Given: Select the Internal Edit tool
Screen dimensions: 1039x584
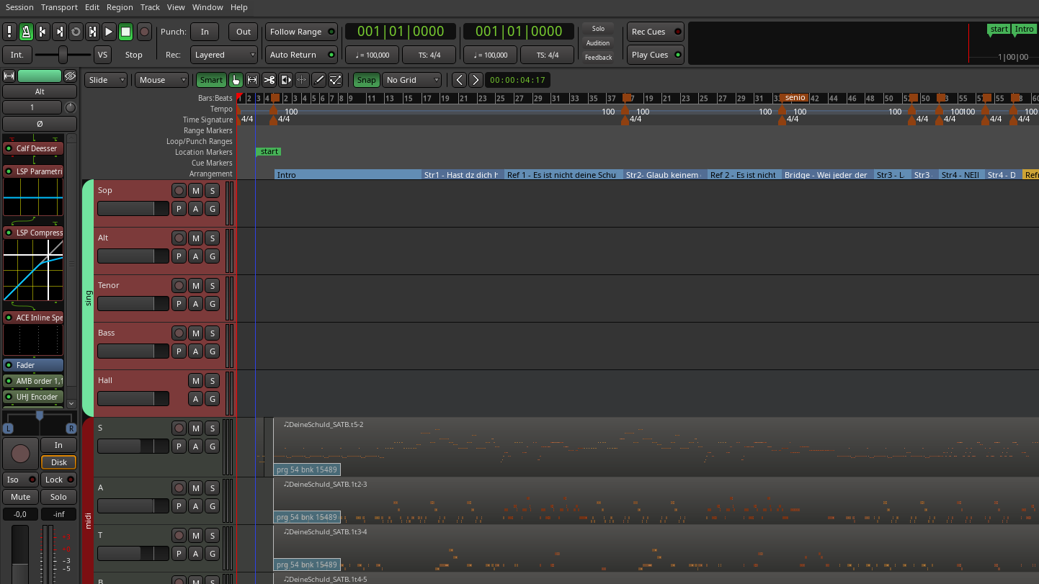Looking at the screenshot, I should tap(335, 80).
